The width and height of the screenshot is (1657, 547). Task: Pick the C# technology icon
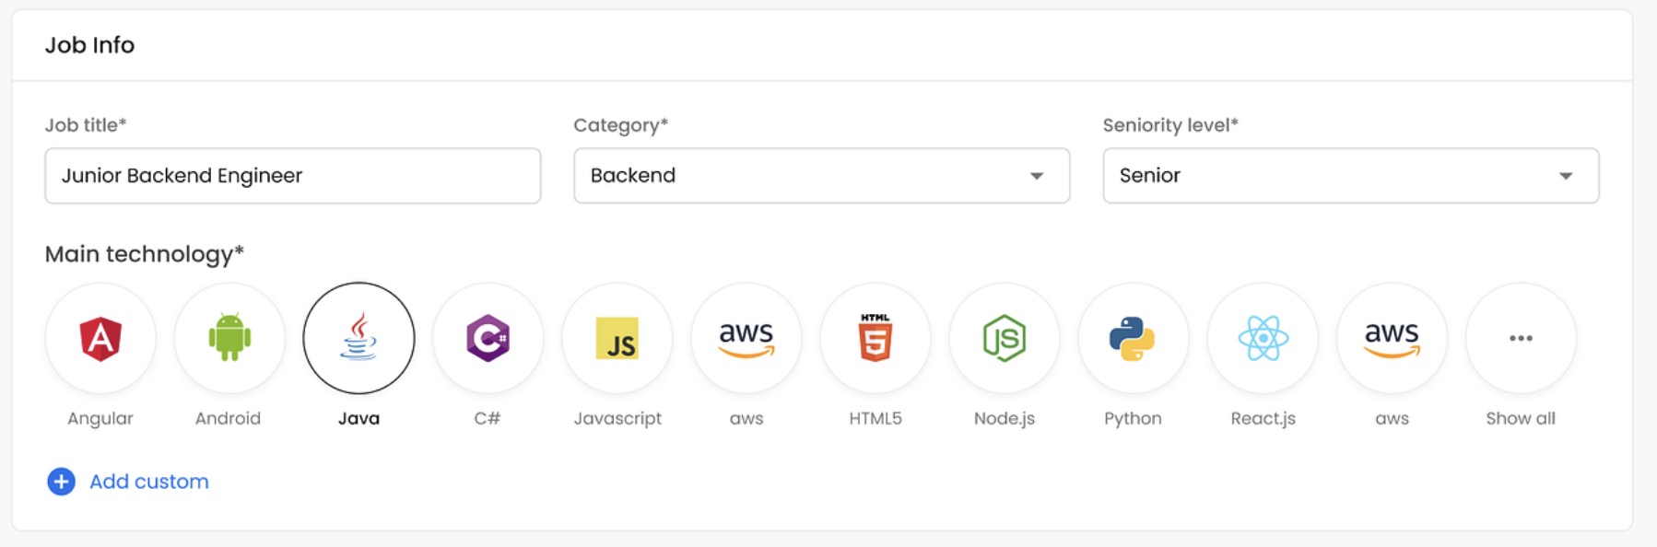(488, 338)
